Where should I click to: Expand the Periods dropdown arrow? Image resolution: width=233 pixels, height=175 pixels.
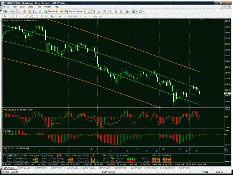pos(136,12)
